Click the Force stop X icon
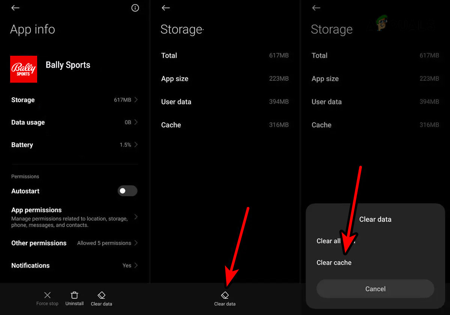450x315 pixels. [47, 295]
